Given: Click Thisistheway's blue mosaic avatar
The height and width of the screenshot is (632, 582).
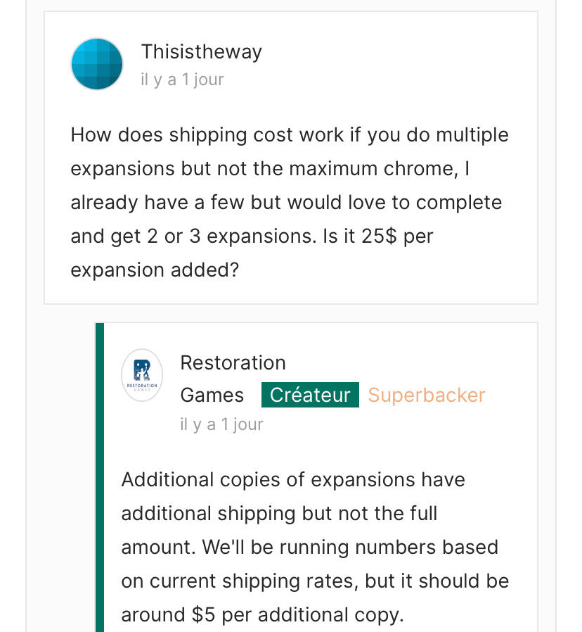Looking at the screenshot, I should [97, 64].
